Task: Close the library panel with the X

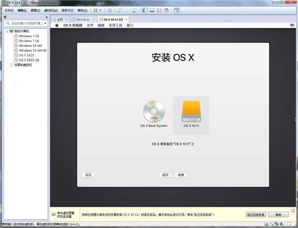Action: (47, 17)
